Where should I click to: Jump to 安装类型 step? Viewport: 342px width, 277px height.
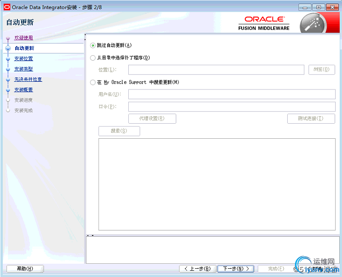click(24, 69)
